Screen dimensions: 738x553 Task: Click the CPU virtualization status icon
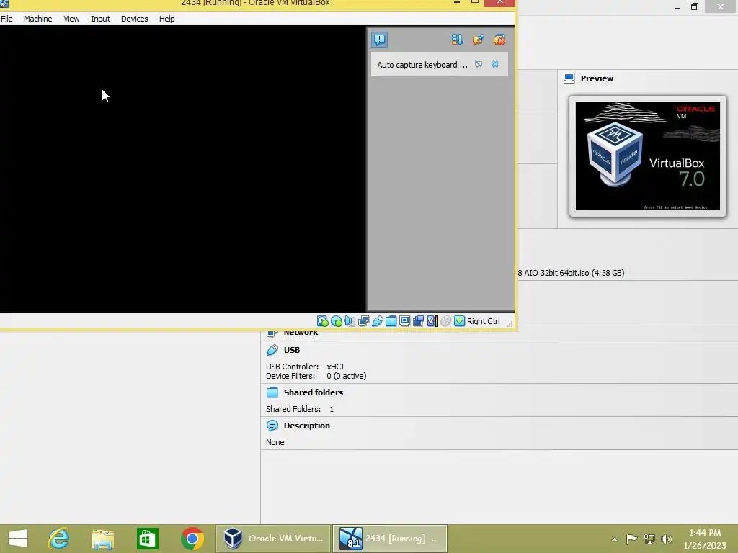point(432,321)
